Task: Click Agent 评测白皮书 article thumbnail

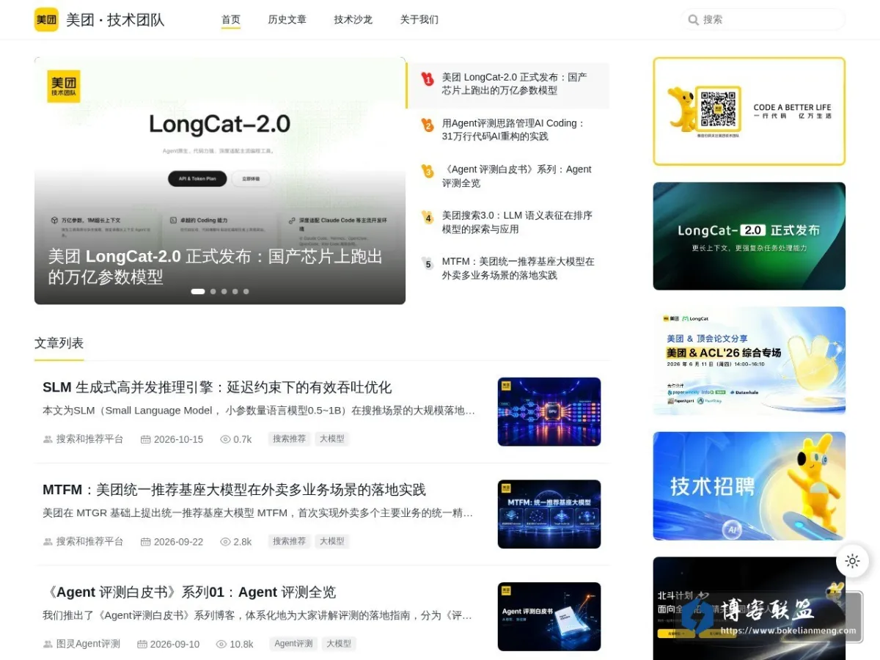Action: [549, 617]
